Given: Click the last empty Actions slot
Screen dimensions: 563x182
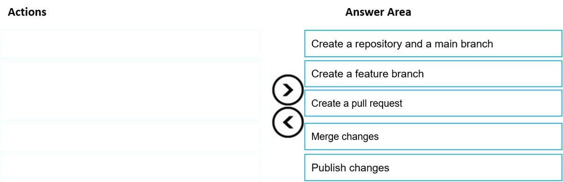Looking at the screenshot, I should tap(130, 168).
